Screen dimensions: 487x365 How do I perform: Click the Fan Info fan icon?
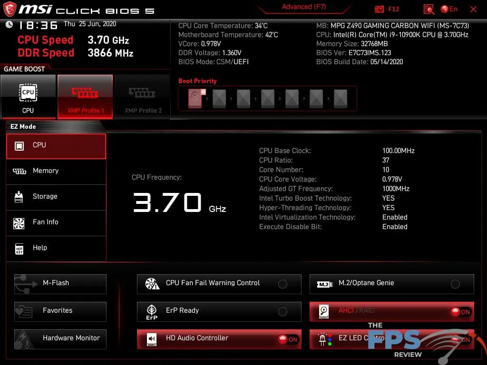pyautogui.click(x=19, y=223)
